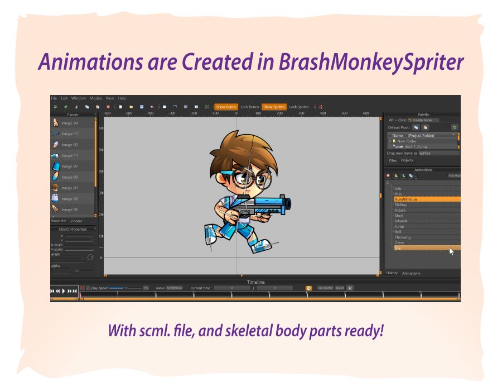Step forward one frame
This screenshot has height=391, width=502.
pyautogui.click(x=69, y=291)
